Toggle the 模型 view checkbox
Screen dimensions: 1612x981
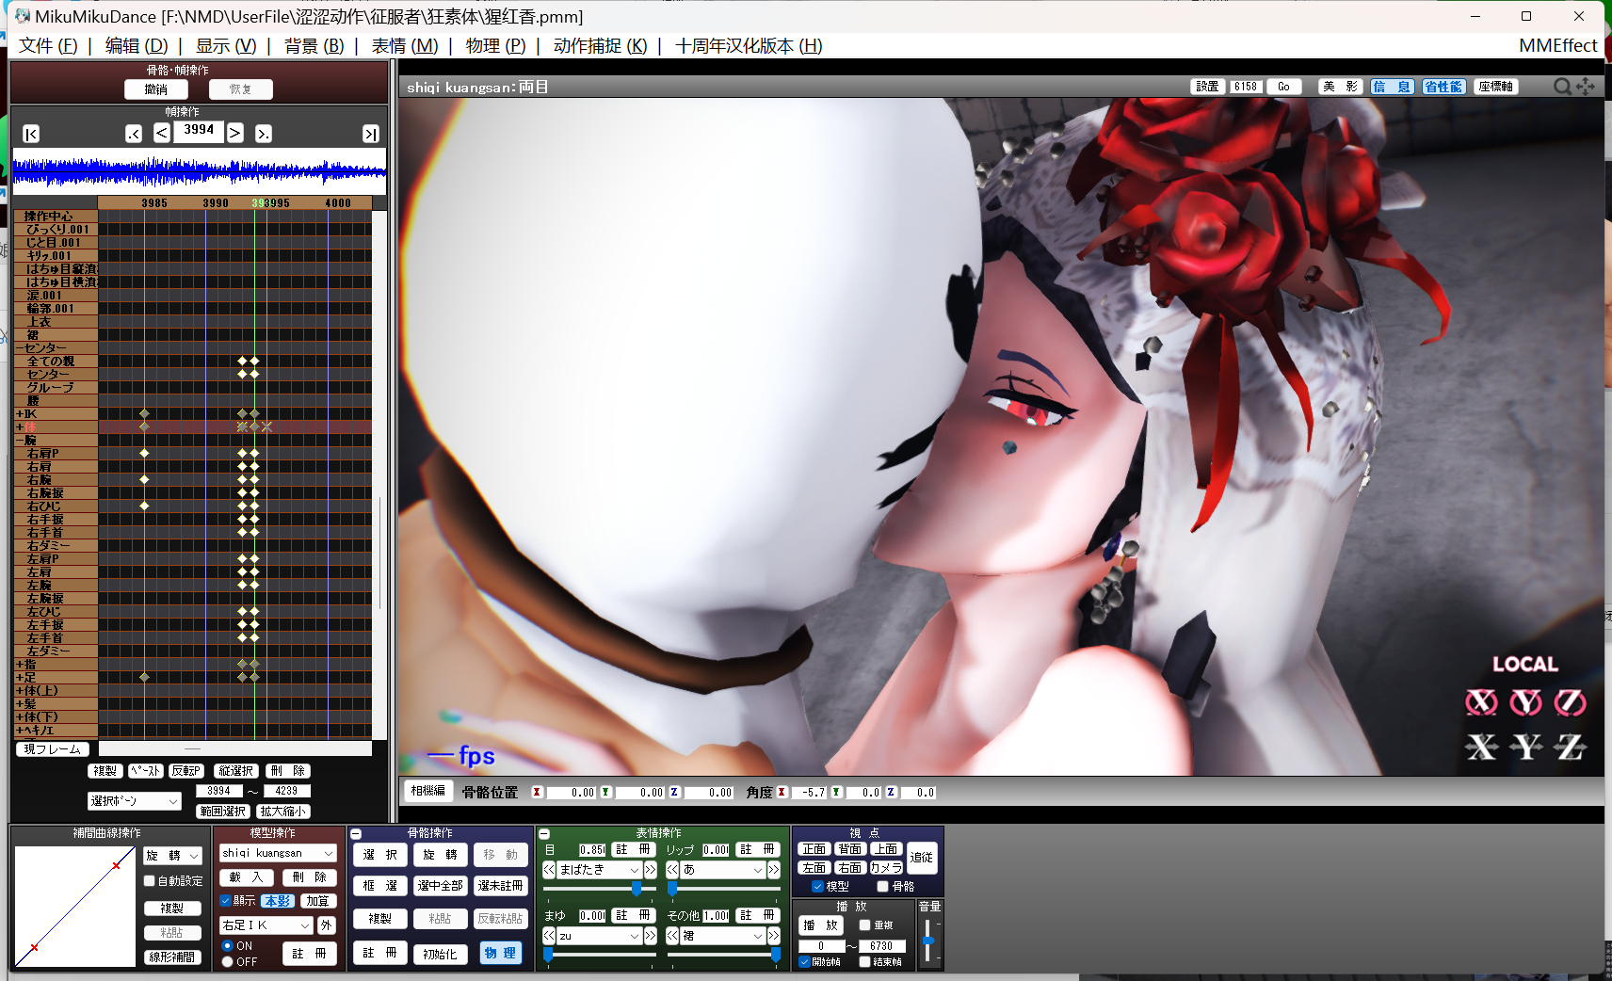pyautogui.click(x=817, y=886)
